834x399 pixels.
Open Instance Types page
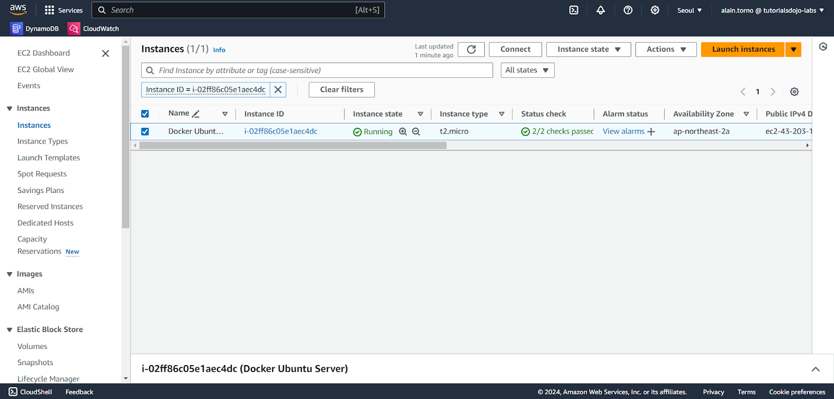43,141
